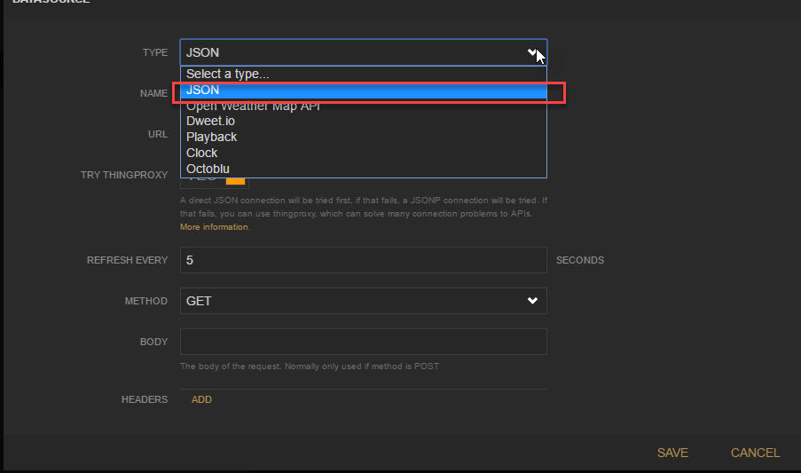Screen dimensions: 801x473
Task: Select Octoblu datasource type
Action: coord(208,169)
